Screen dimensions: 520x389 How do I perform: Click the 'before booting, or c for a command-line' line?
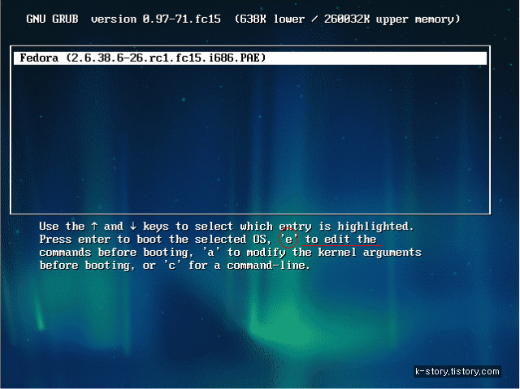[x=175, y=266]
